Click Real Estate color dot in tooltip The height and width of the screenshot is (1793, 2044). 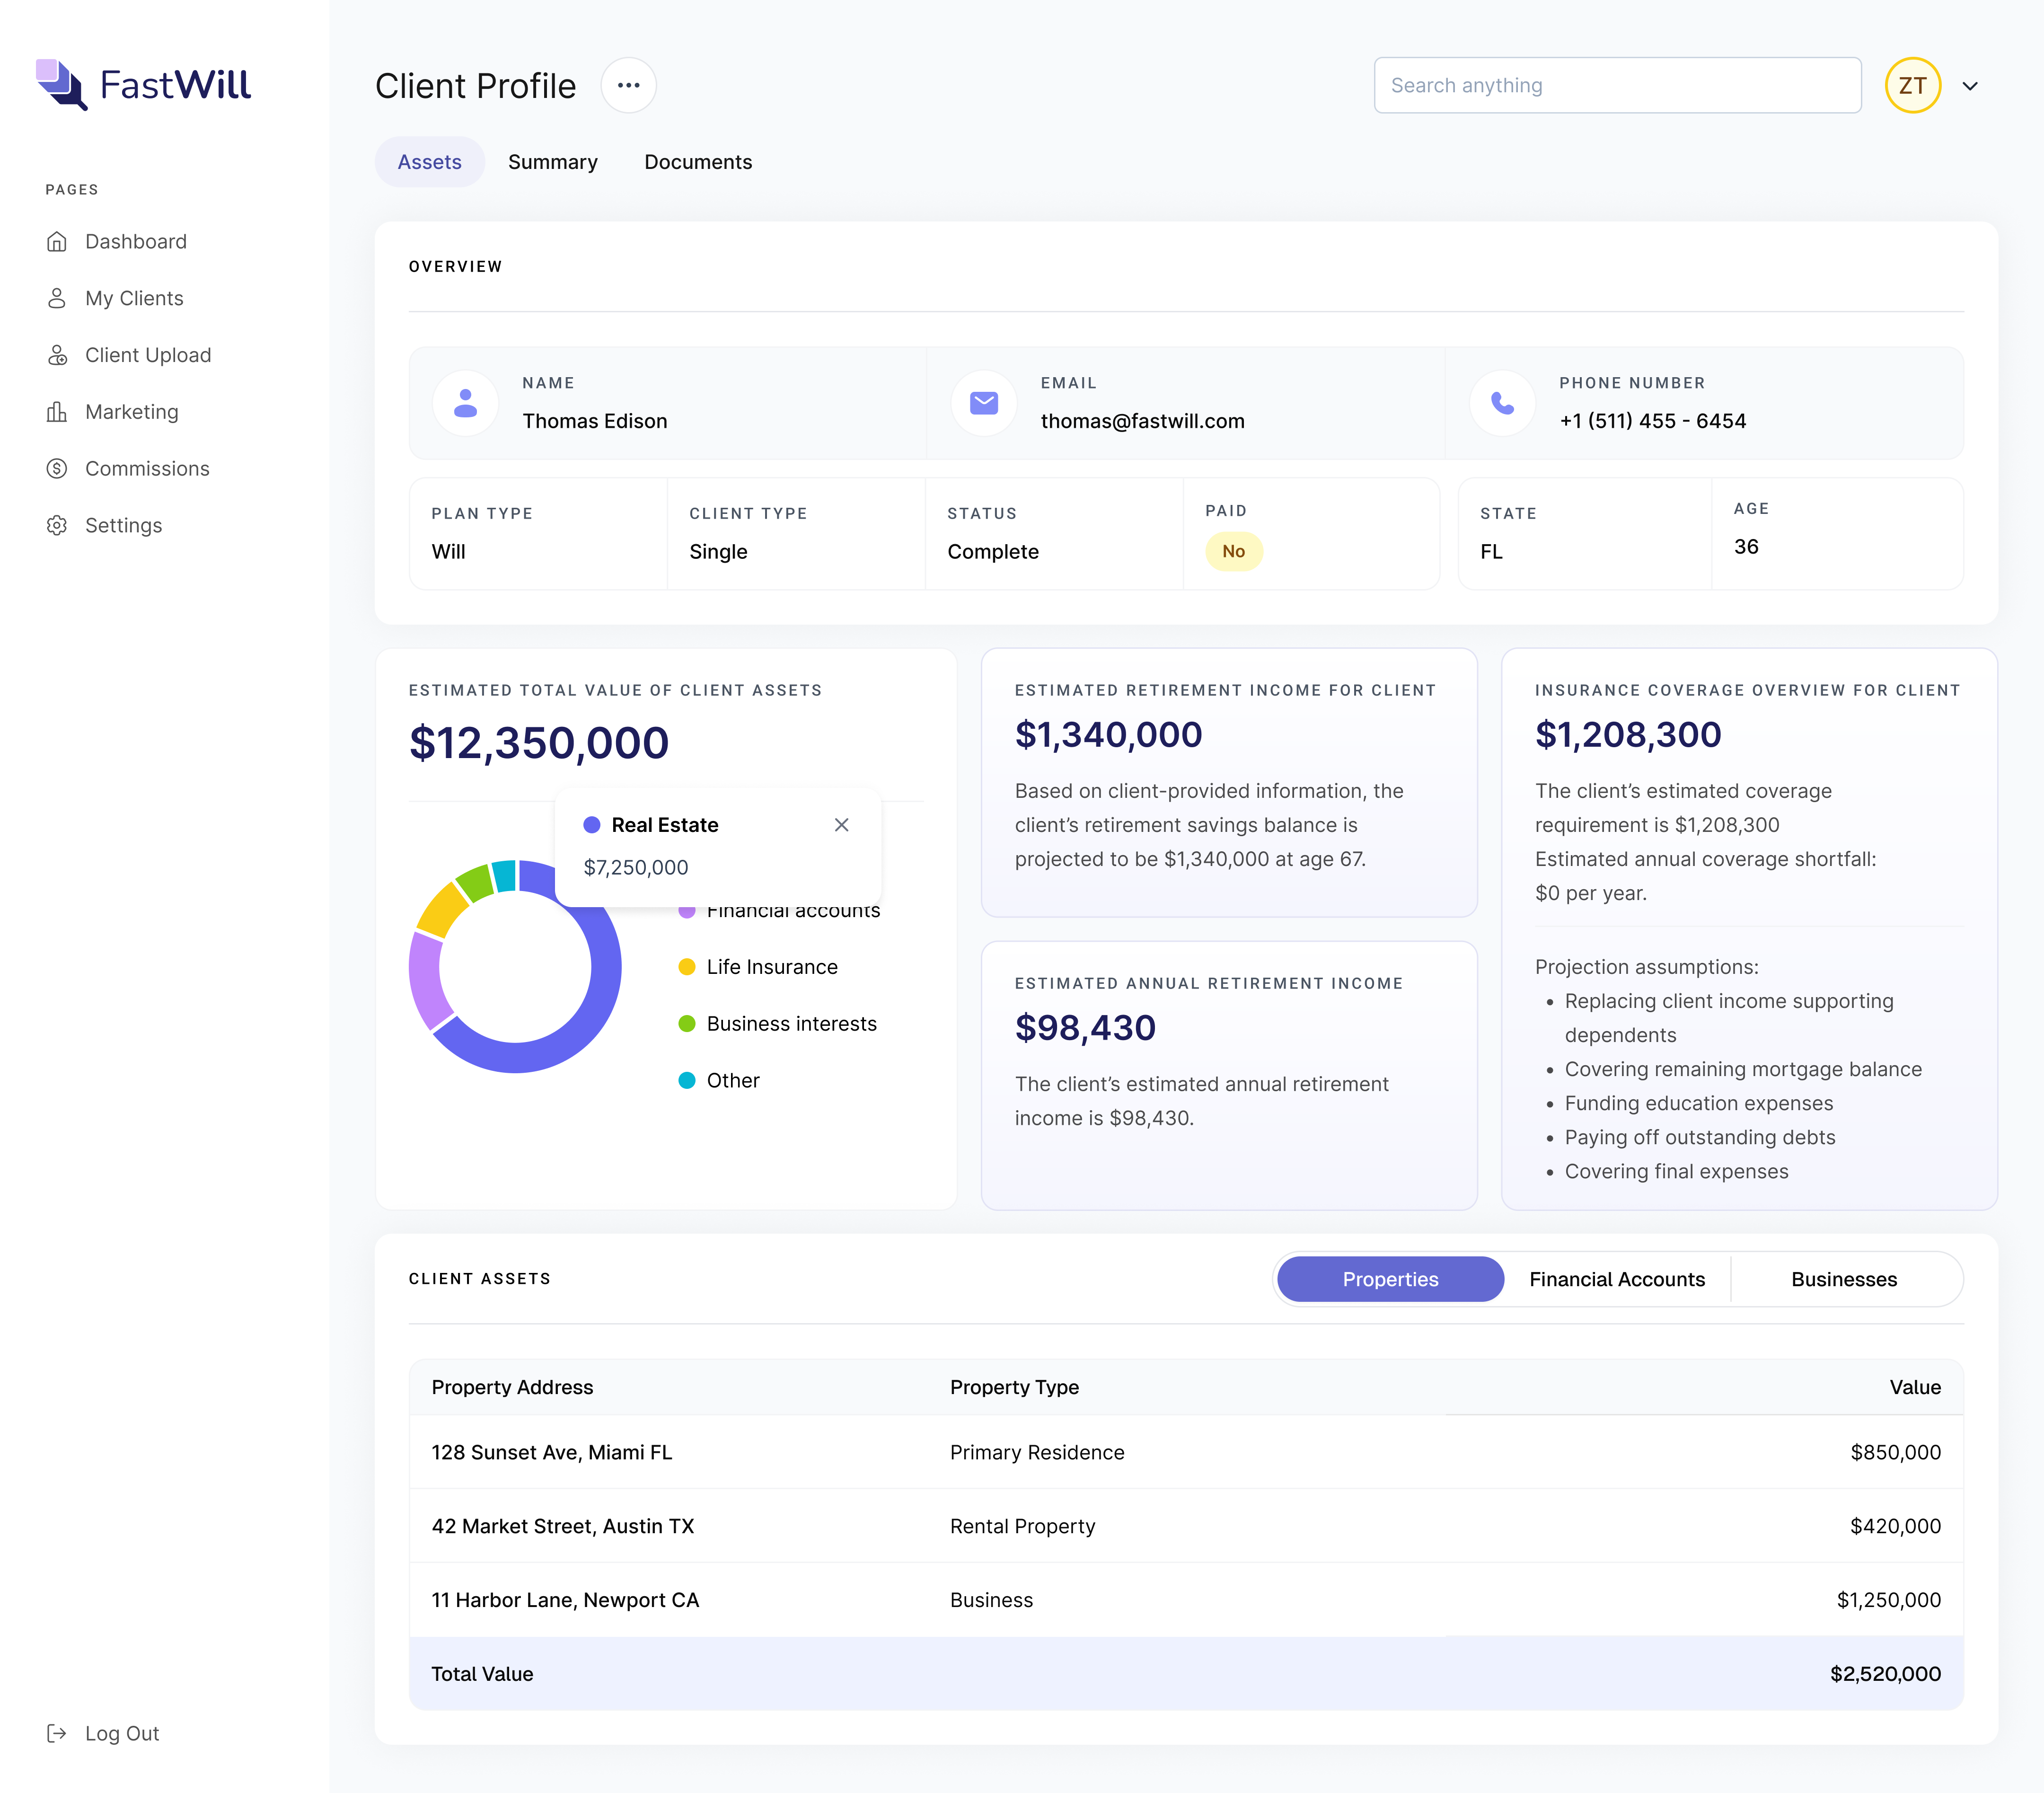pyautogui.click(x=591, y=824)
